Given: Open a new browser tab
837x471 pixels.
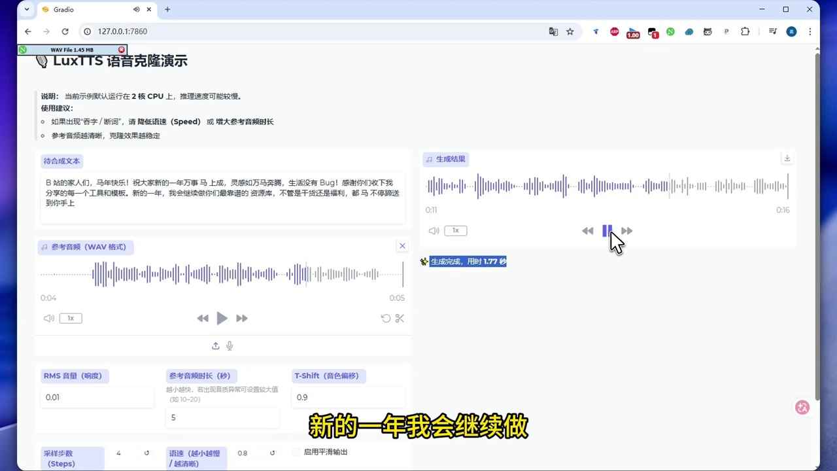Looking at the screenshot, I should (x=167, y=10).
